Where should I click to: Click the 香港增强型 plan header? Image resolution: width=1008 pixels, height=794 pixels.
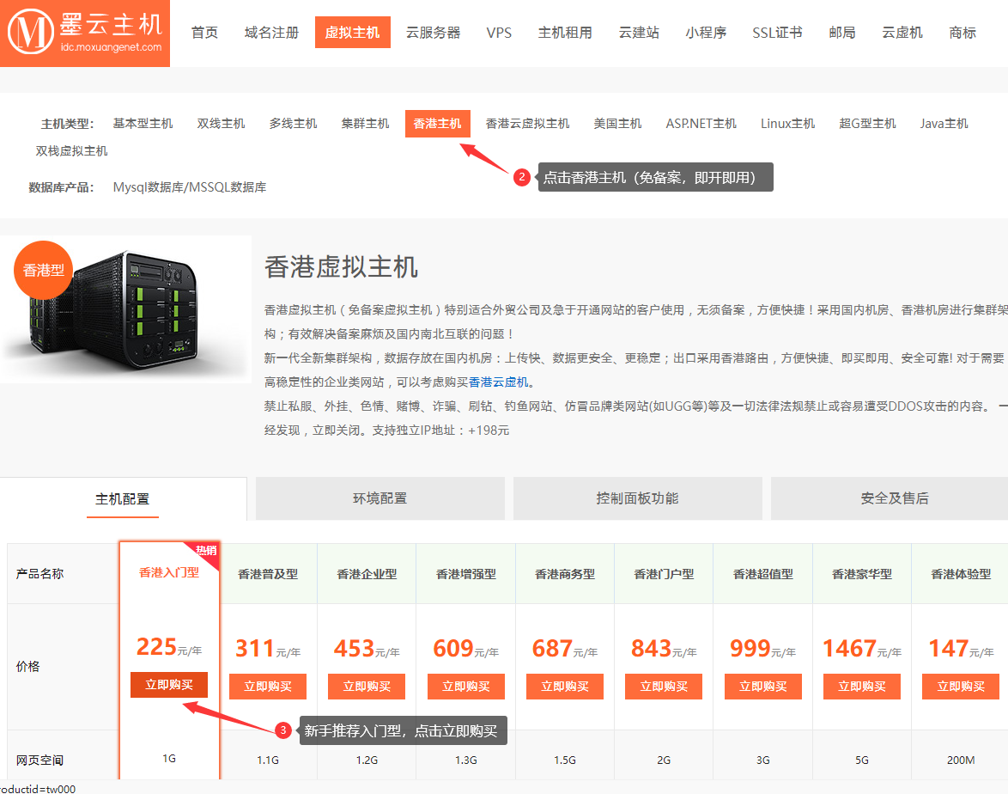tap(466, 574)
